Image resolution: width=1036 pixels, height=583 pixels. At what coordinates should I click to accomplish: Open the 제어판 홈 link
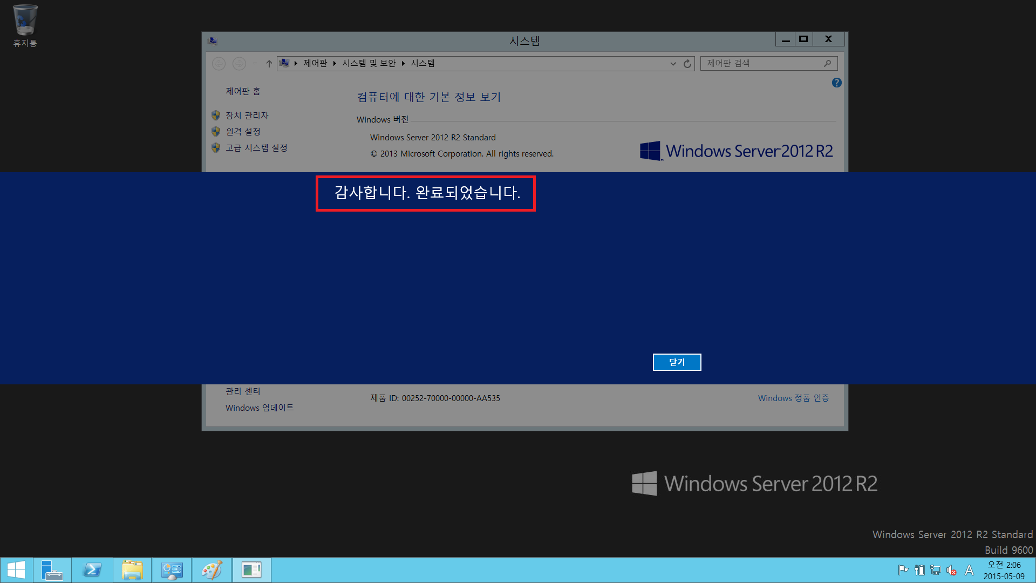coord(243,91)
